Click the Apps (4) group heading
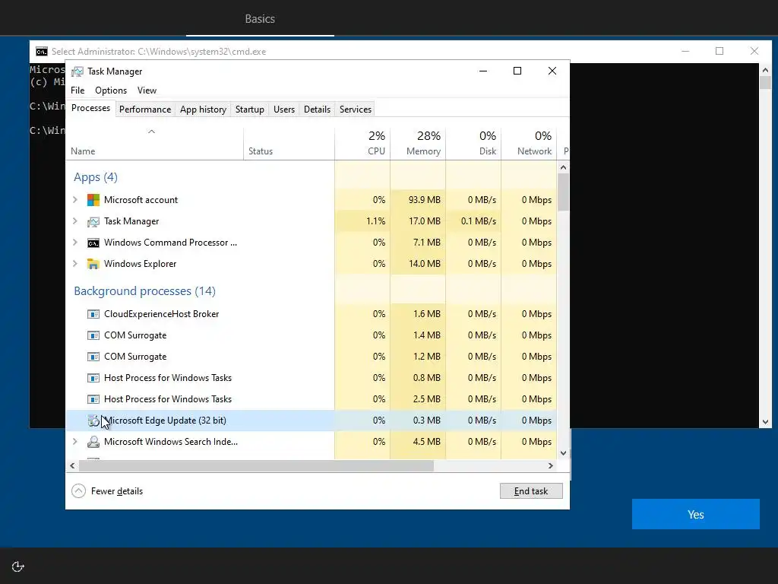Image resolution: width=778 pixels, height=584 pixels. (95, 177)
